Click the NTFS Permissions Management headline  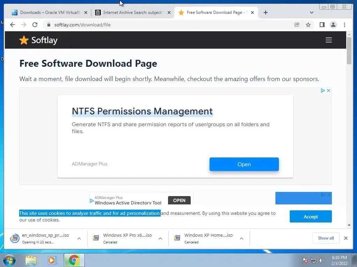tap(142, 111)
